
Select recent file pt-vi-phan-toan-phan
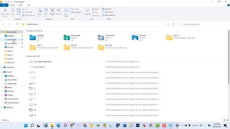tap(43, 62)
